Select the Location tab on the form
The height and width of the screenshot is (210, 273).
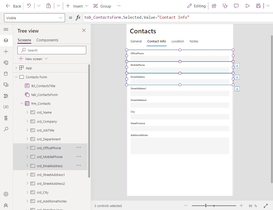[177, 41]
